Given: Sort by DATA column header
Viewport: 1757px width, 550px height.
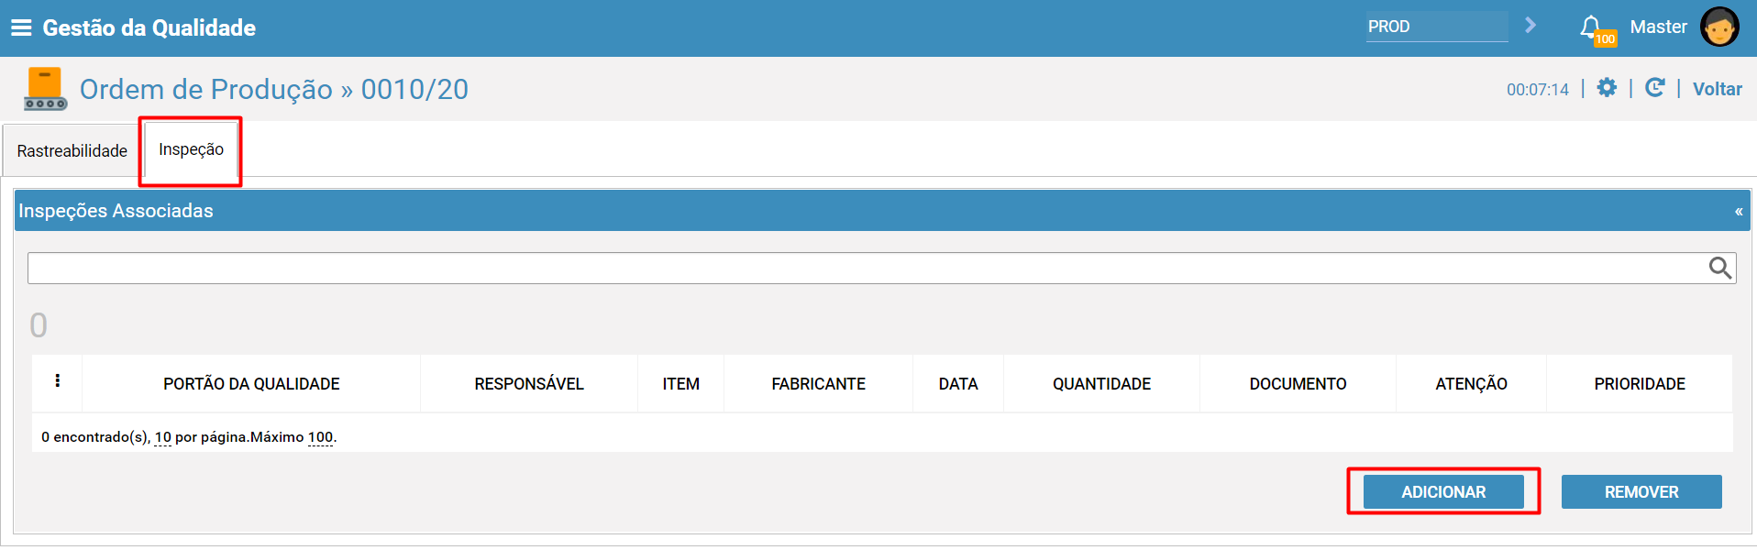Looking at the screenshot, I should click(958, 384).
